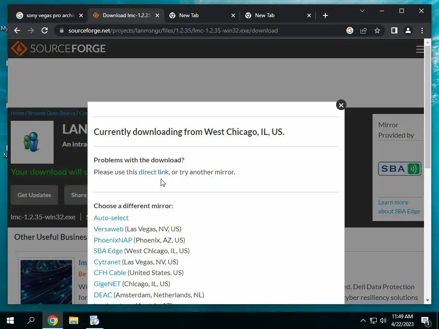Open Learn more about SBA Edge link

point(399,207)
